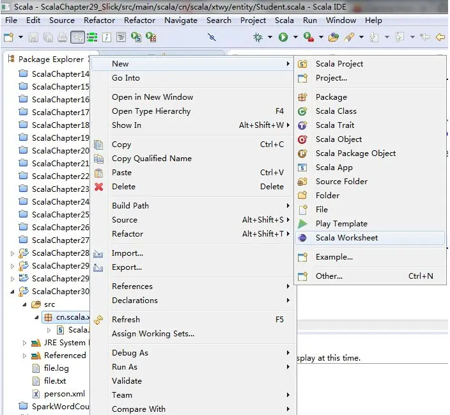Click the Refresh arrows icon in menu

pyautogui.click(x=98, y=320)
